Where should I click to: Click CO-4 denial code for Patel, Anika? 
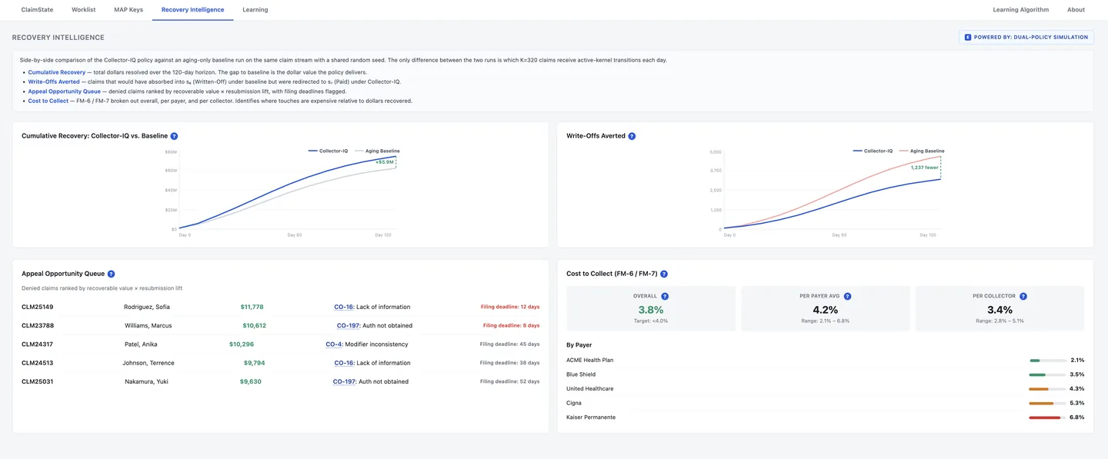(x=334, y=344)
